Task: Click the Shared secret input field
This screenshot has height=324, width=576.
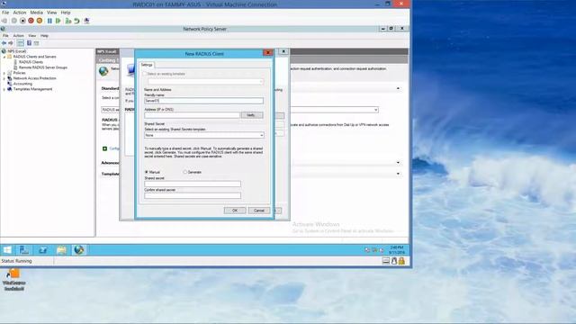Action: (x=193, y=184)
